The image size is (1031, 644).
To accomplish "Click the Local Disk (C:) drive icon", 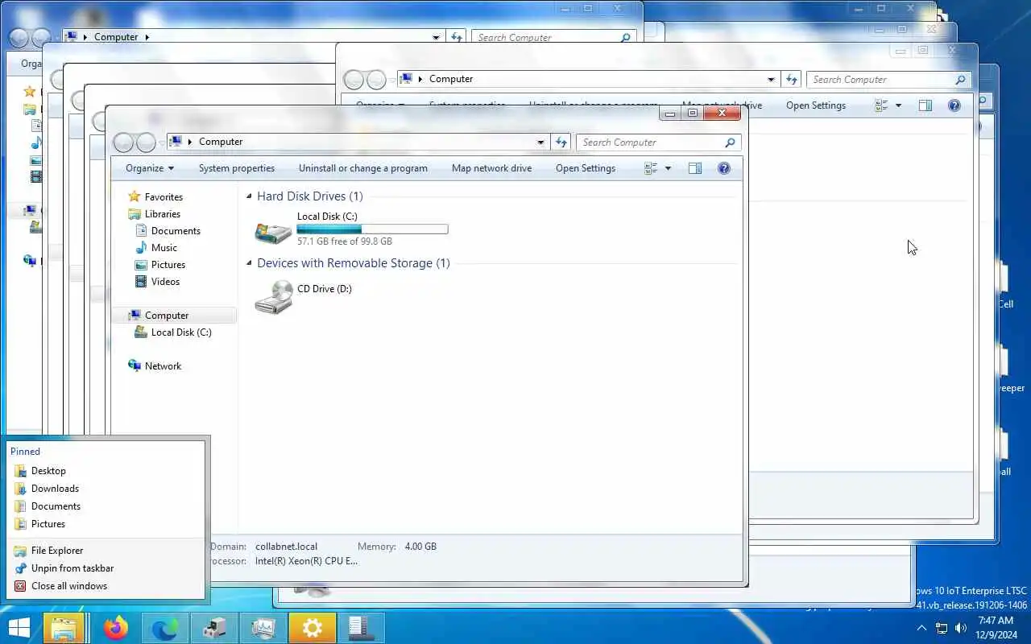I will [x=273, y=233].
